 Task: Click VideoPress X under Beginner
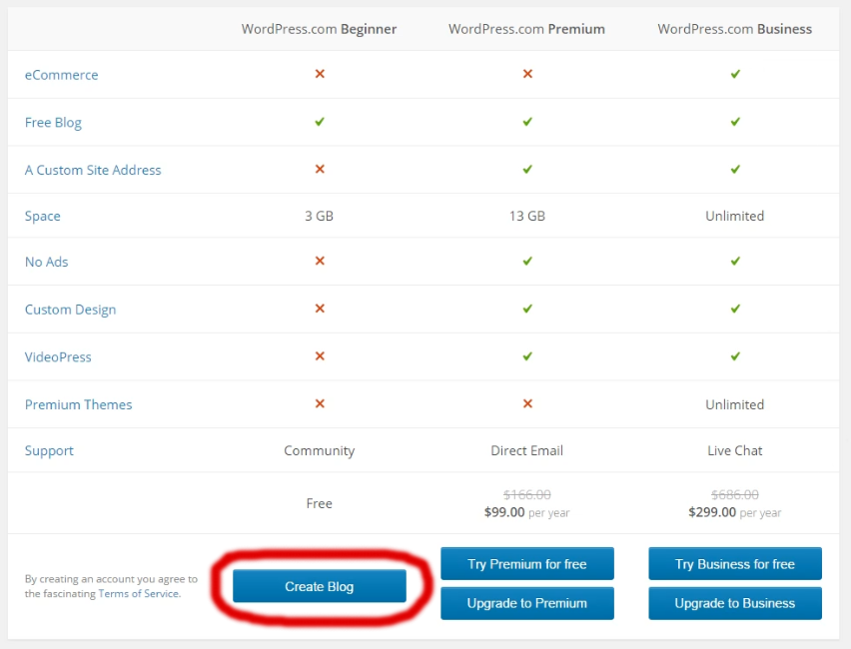320,356
